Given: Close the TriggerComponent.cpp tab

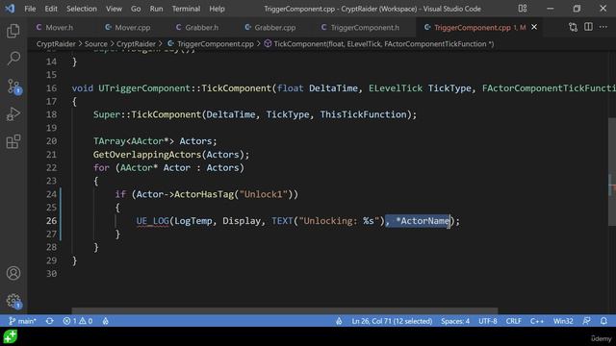Looking at the screenshot, I should click(534, 27).
